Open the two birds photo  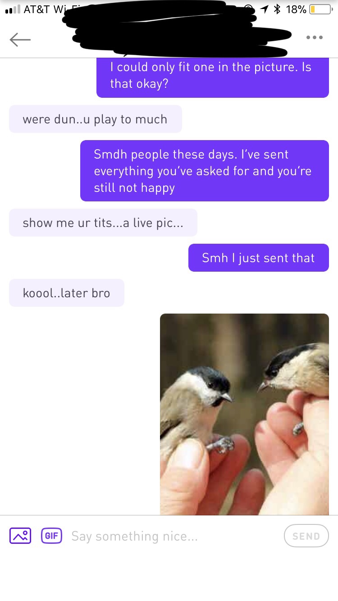click(244, 414)
